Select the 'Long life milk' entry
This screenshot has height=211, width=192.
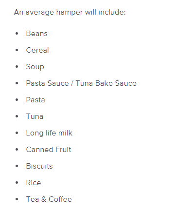(x=49, y=133)
